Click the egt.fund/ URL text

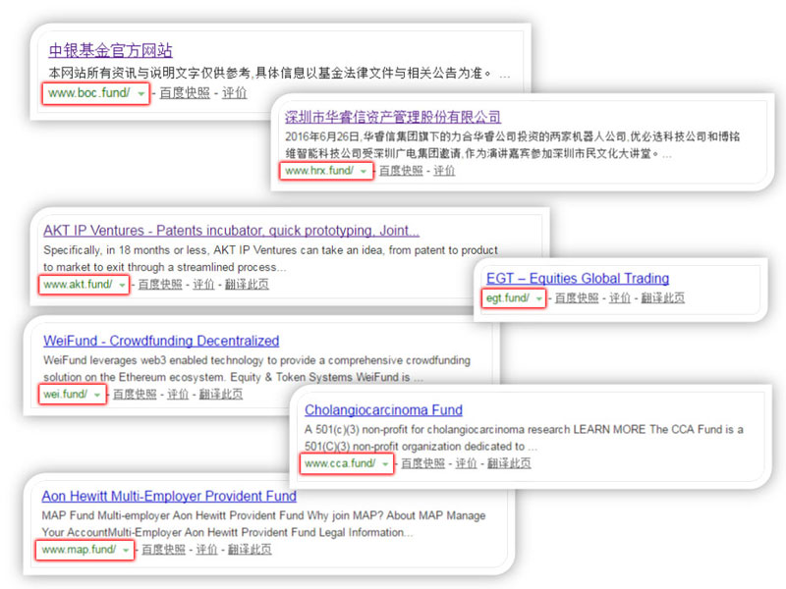[507, 297]
